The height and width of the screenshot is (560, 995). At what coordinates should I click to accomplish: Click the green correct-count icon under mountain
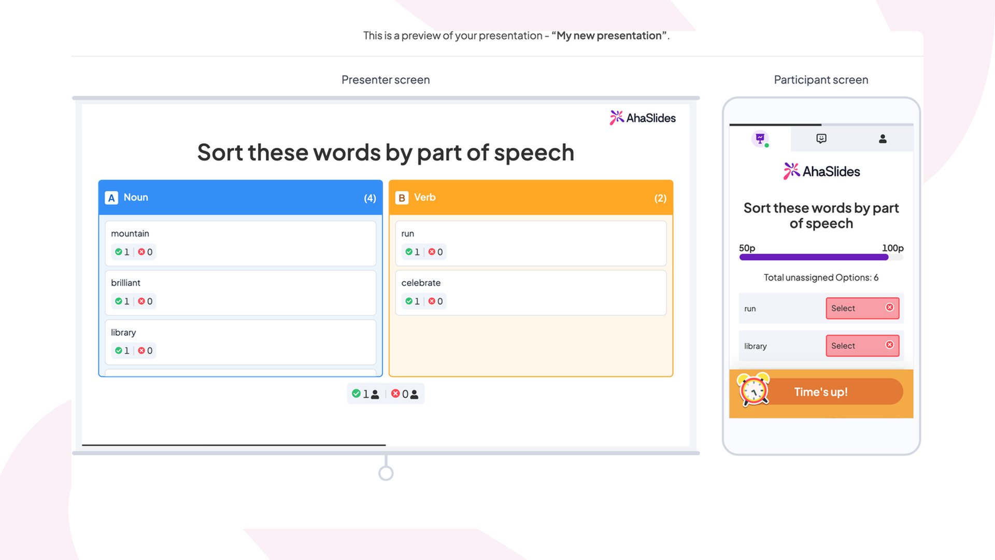click(x=119, y=251)
